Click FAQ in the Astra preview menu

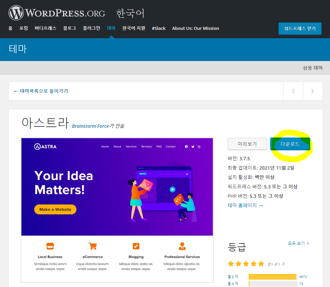click(x=159, y=147)
